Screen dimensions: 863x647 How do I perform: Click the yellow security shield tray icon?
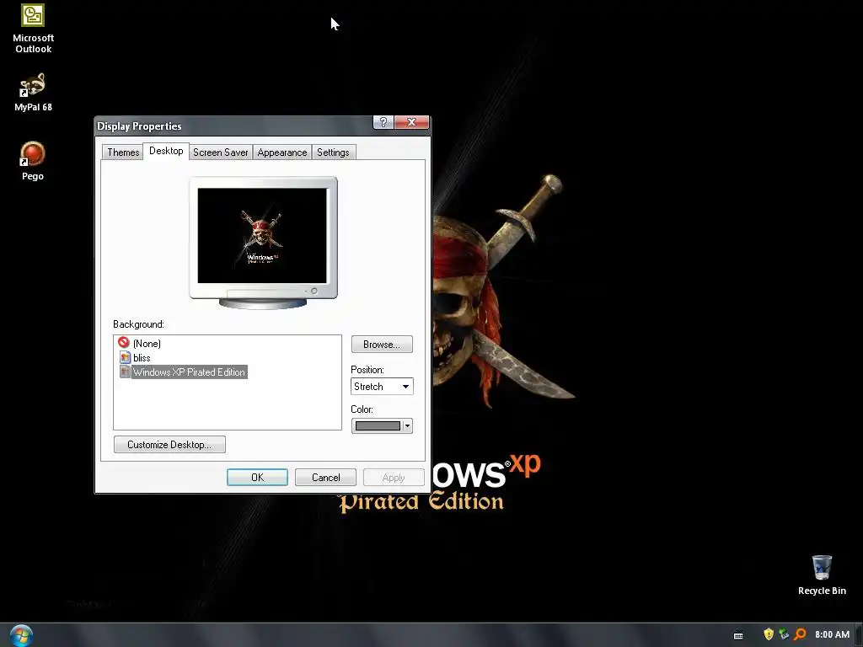(x=769, y=634)
